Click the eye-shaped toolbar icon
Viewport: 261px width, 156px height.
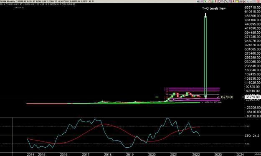198,1
